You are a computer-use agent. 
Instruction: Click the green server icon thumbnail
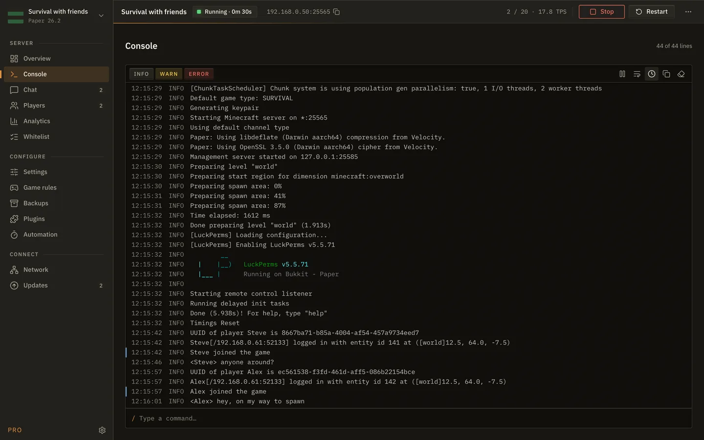[x=16, y=18]
